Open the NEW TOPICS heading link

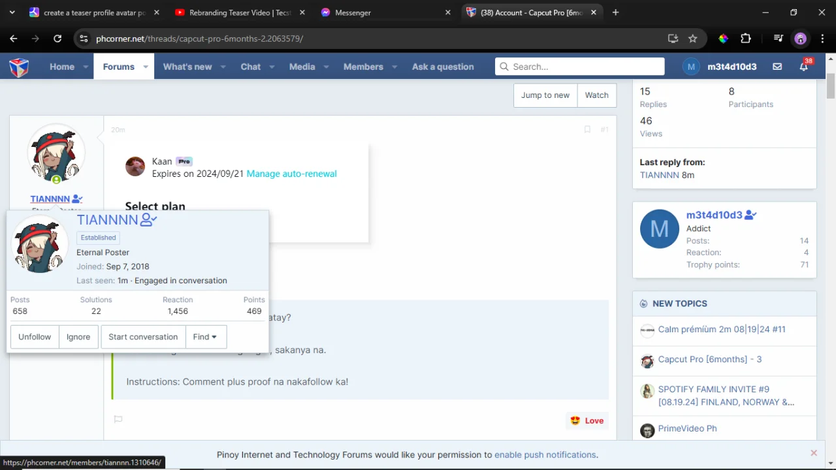680,304
